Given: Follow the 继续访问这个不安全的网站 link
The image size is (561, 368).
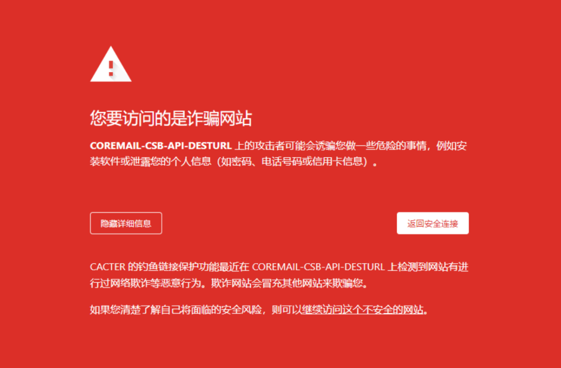Looking at the screenshot, I should 362,309.
